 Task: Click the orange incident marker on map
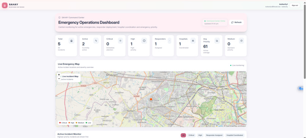pos(151,99)
